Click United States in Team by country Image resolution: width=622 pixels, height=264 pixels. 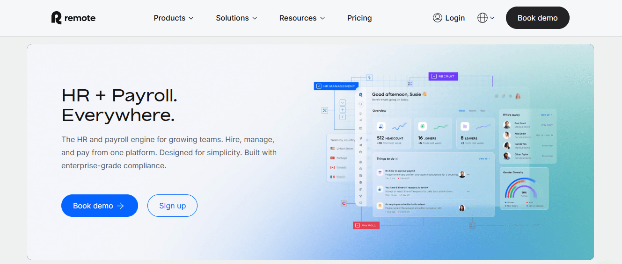click(342, 149)
